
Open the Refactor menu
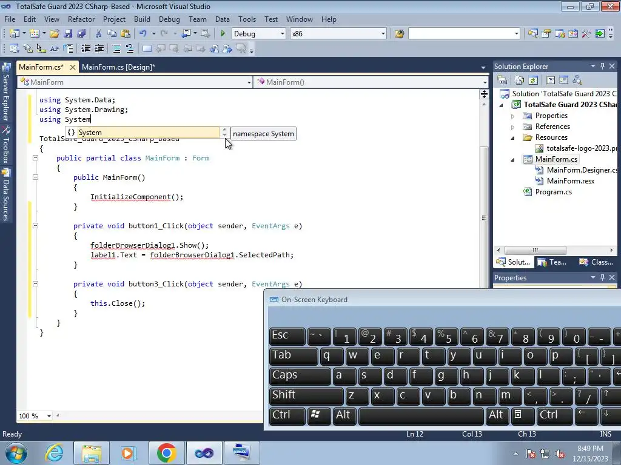(x=81, y=19)
